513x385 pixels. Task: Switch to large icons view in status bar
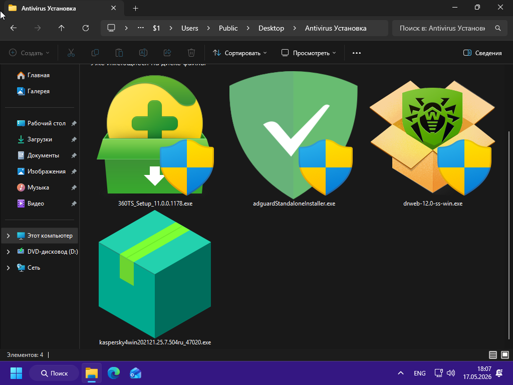pyautogui.click(x=505, y=355)
